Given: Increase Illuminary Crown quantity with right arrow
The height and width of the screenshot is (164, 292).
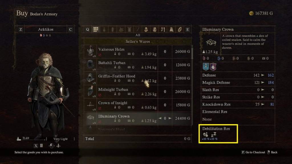Looking at the screenshot, I should (170, 118).
